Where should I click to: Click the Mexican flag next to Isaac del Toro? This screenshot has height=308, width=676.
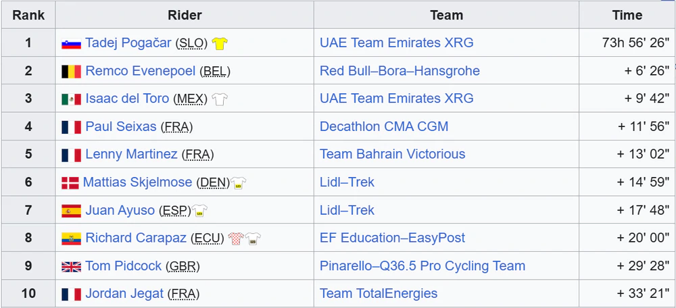tap(71, 99)
